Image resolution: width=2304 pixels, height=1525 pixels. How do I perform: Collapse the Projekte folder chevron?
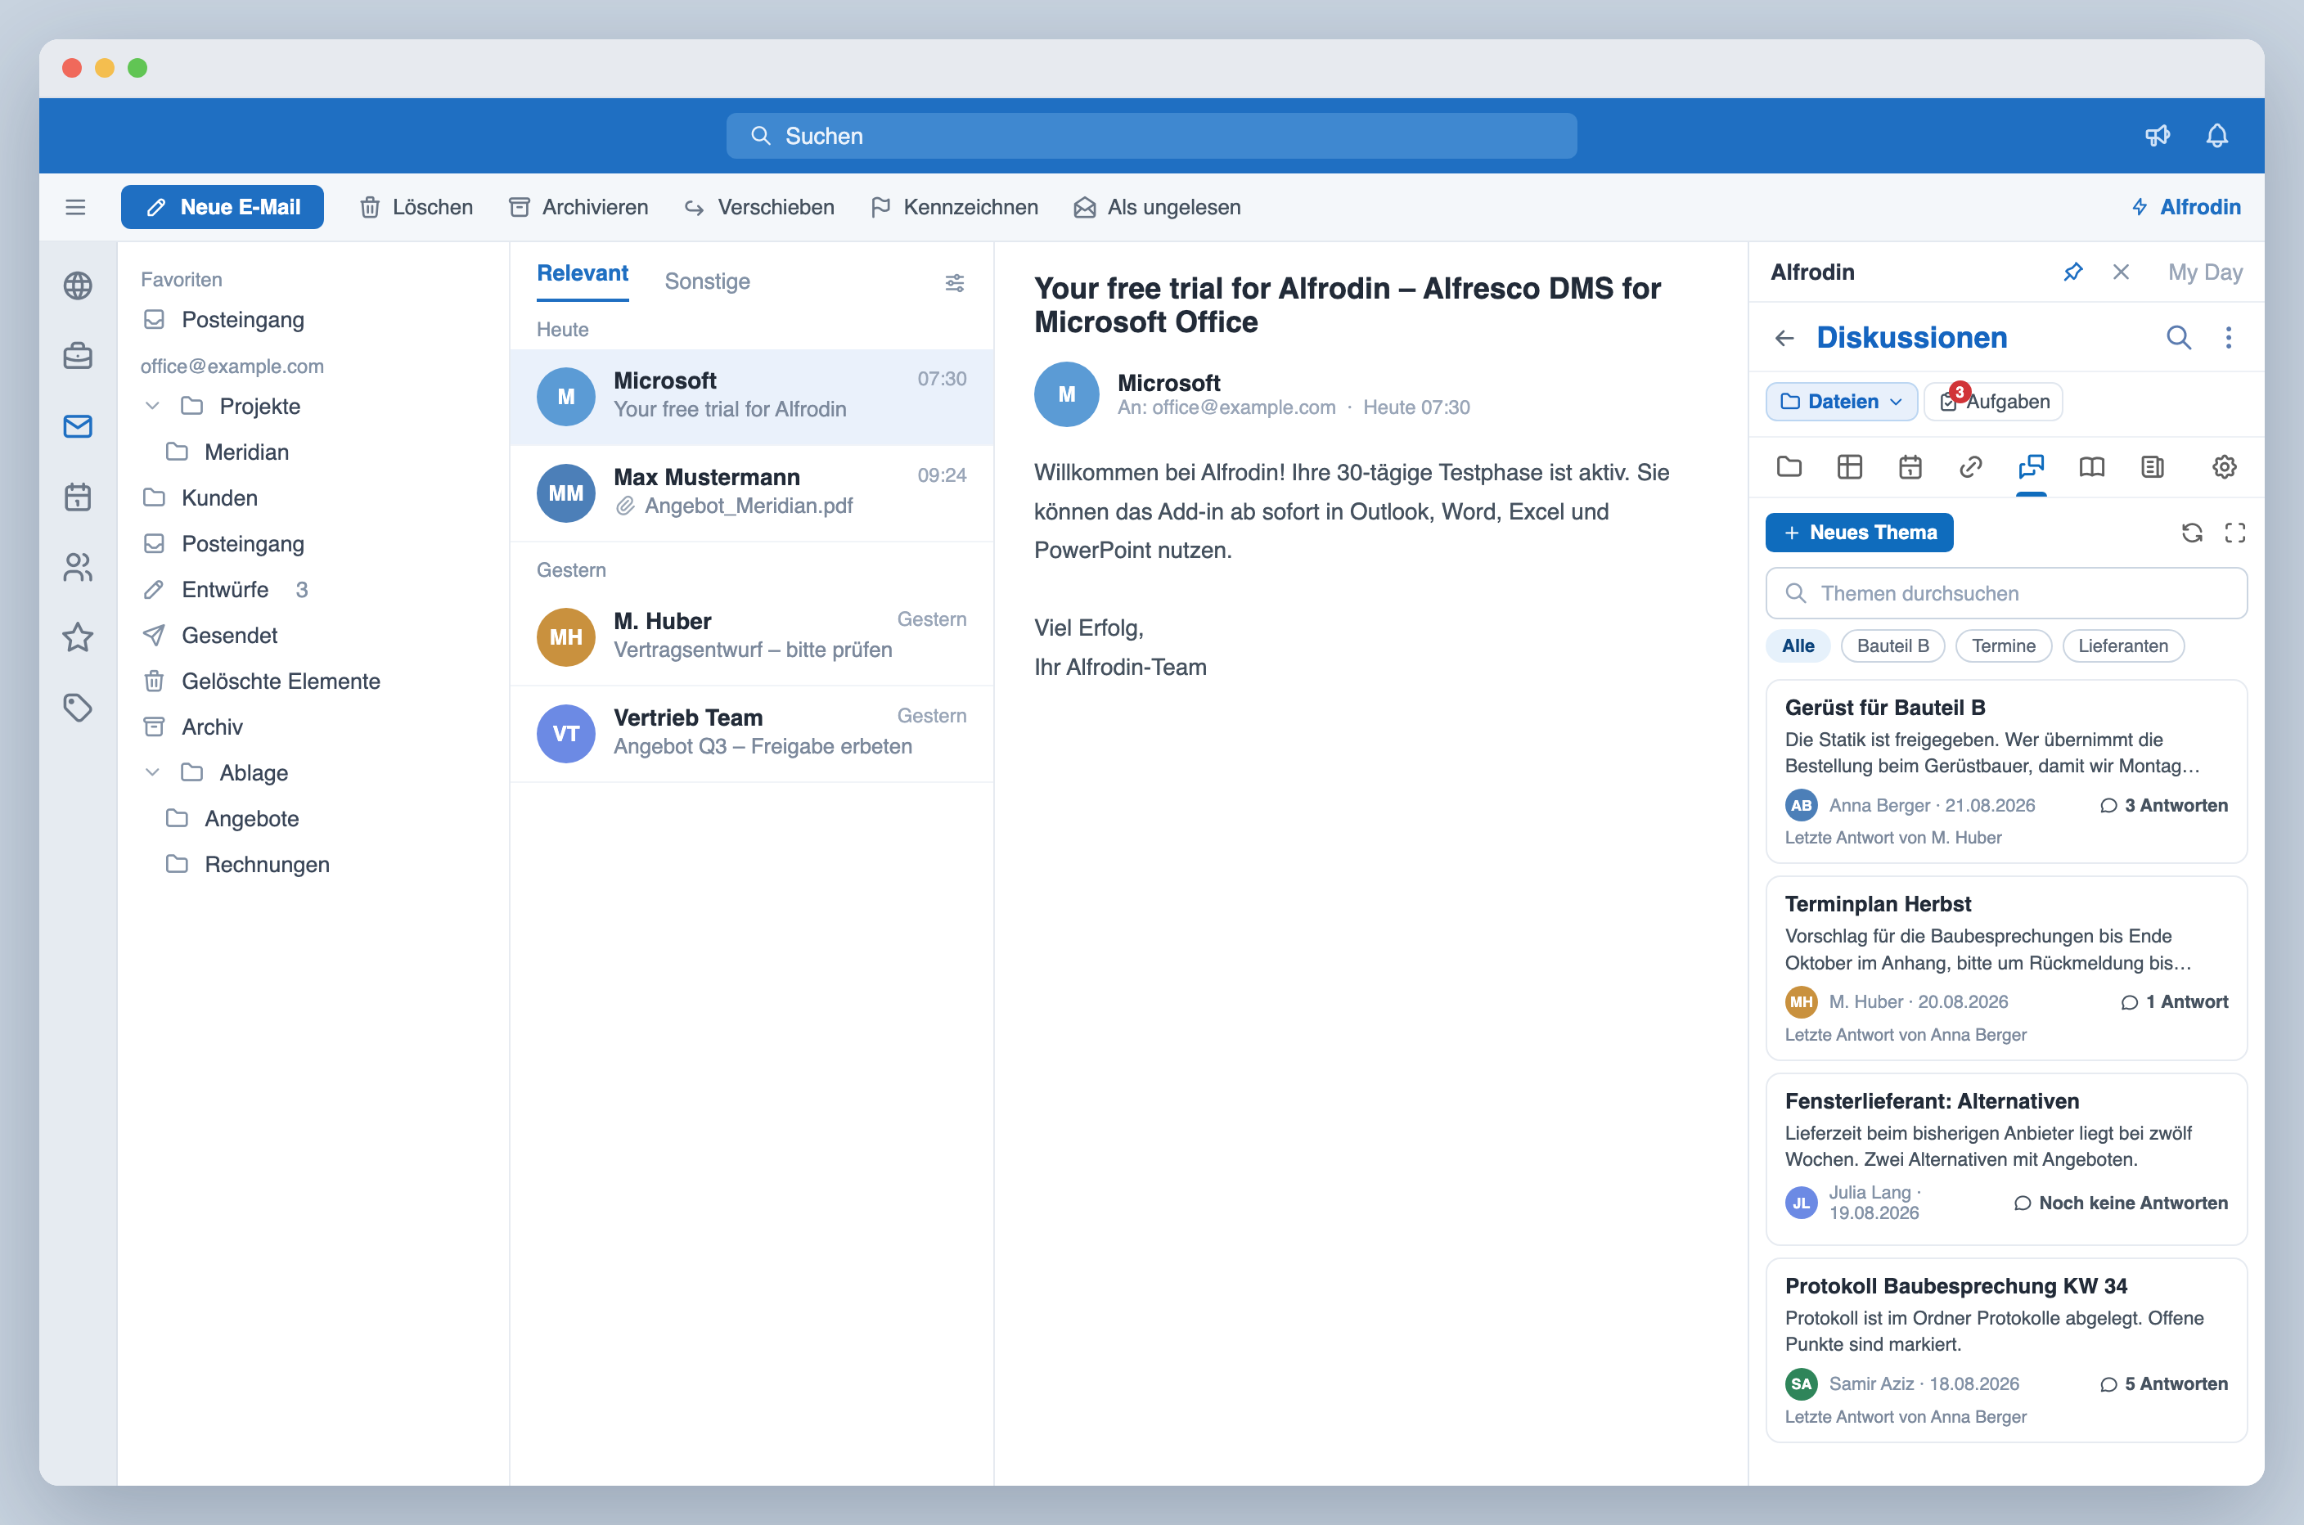click(x=151, y=406)
